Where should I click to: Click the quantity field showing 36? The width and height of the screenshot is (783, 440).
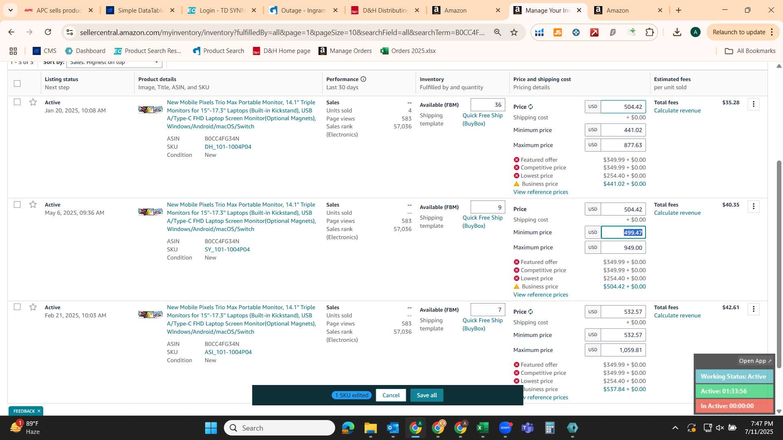click(488, 105)
